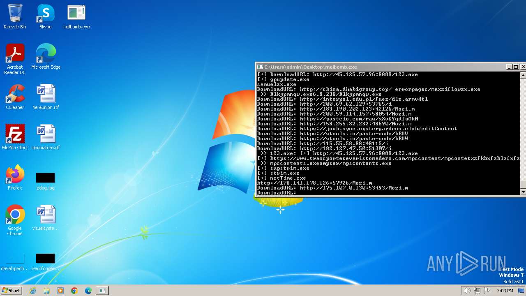Click the pasteio.com raw URL line

coord(337,119)
